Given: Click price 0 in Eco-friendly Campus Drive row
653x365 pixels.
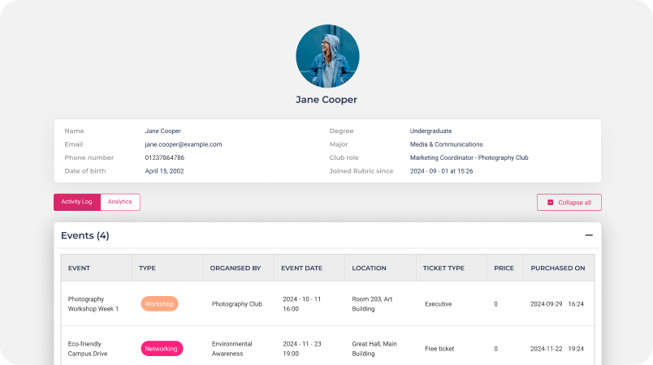Looking at the screenshot, I should pos(495,349).
